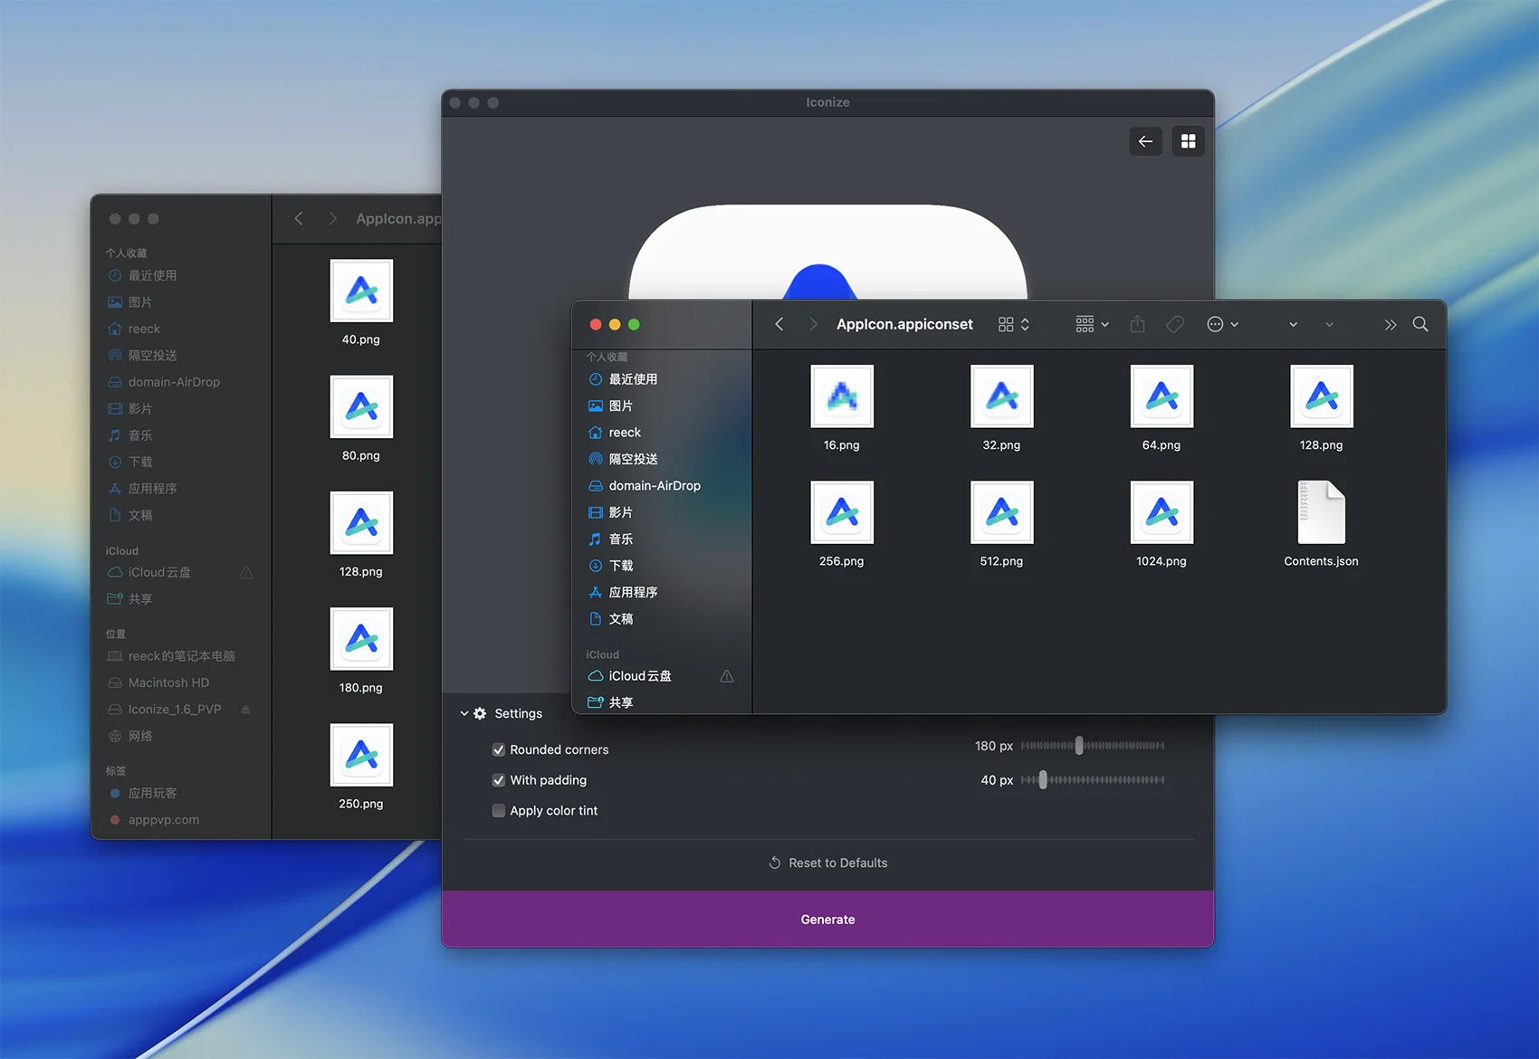Uncheck the Rounded corners checkbox
Screen dimensions: 1539x1059
coord(499,749)
